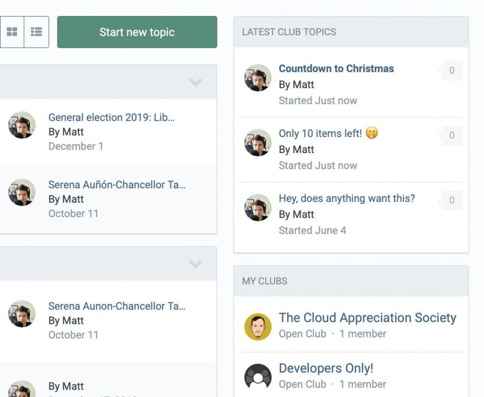Click the Start new topic button
The image size is (484, 397).
137,32
